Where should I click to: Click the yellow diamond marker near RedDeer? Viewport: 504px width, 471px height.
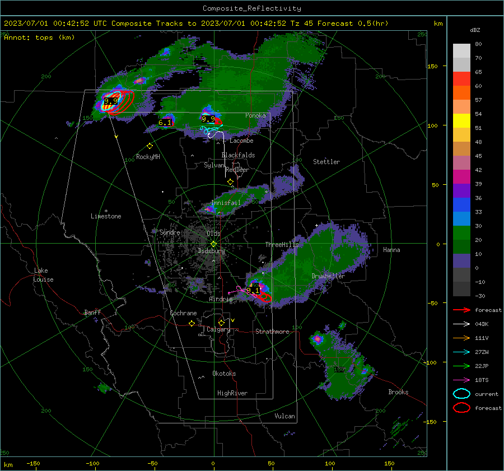(x=230, y=182)
